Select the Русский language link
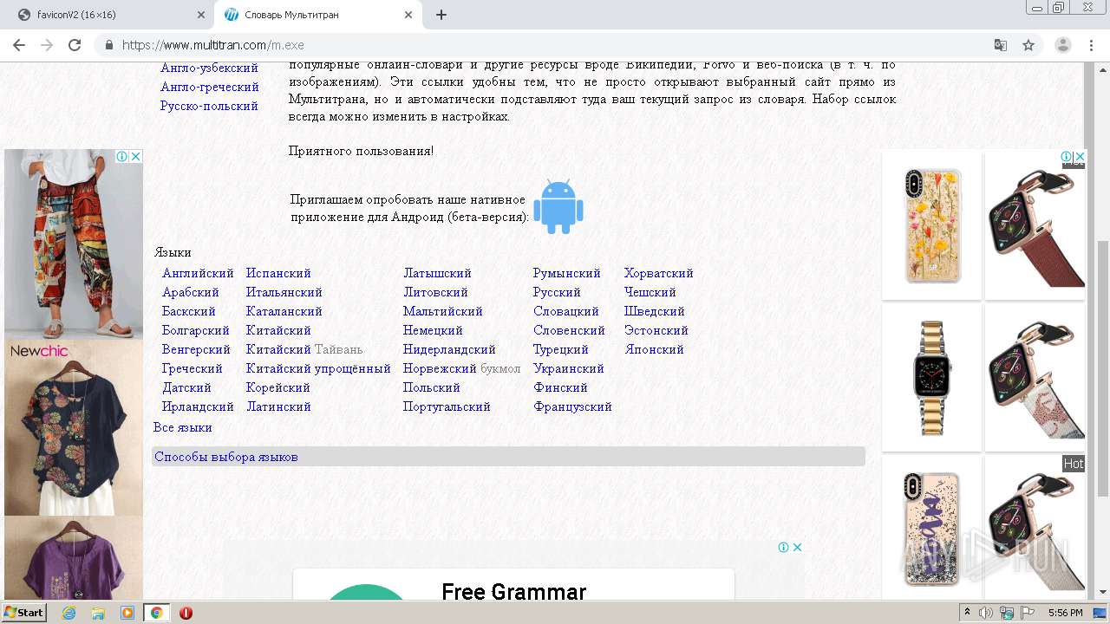The height and width of the screenshot is (624, 1110). tap(557, 292)
